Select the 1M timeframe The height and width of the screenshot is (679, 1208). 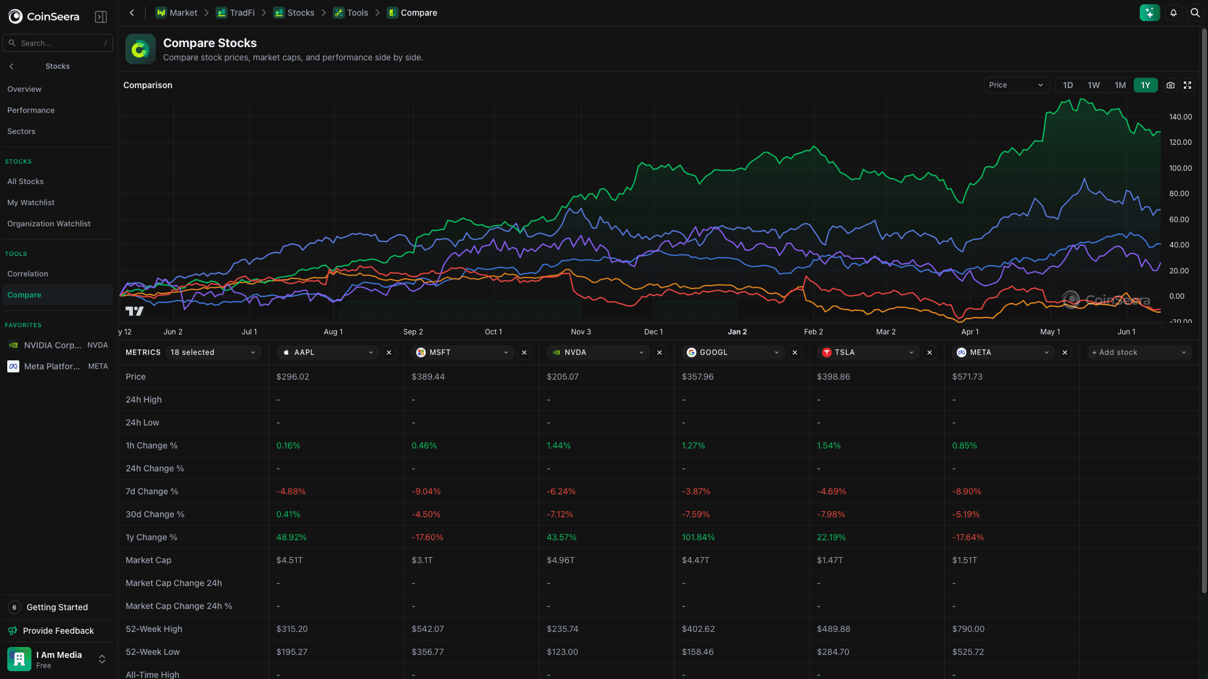[1120, 85]
